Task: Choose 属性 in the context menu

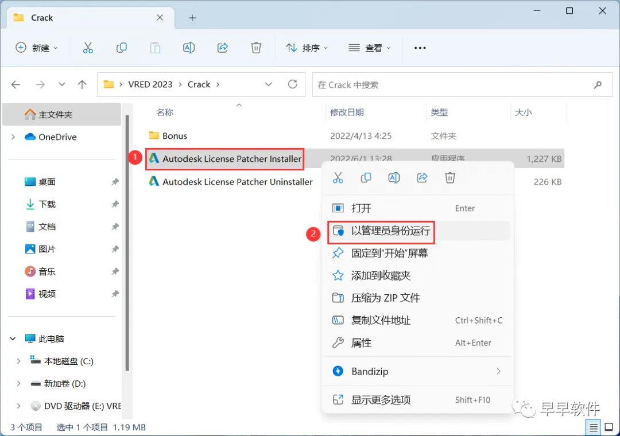Action: tap(417, 342)
